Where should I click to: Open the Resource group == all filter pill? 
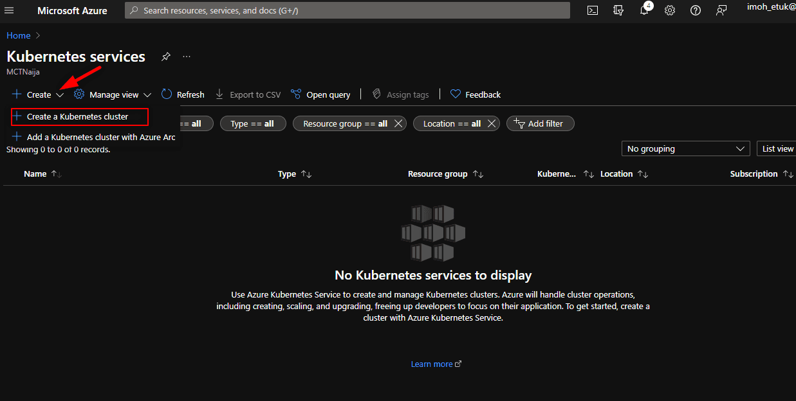tap(349, 123)
